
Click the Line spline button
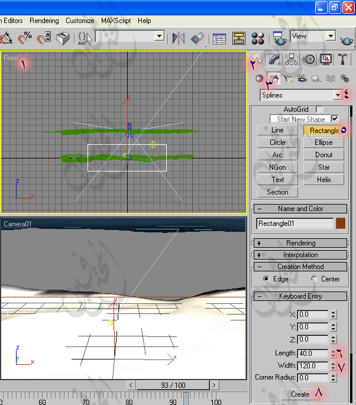[x=277, y=130]
